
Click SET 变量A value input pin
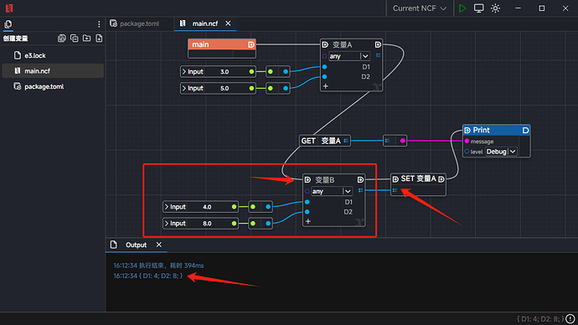point(395,190)
